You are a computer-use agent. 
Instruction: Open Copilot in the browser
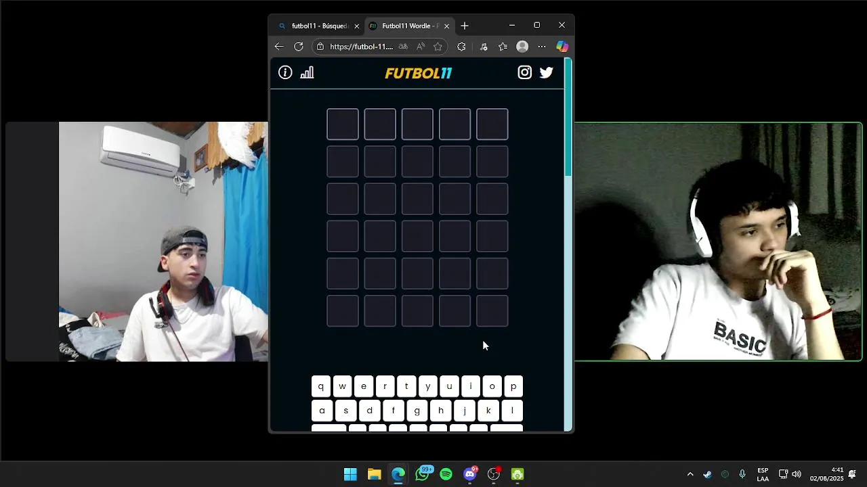[x=562, y=47]
